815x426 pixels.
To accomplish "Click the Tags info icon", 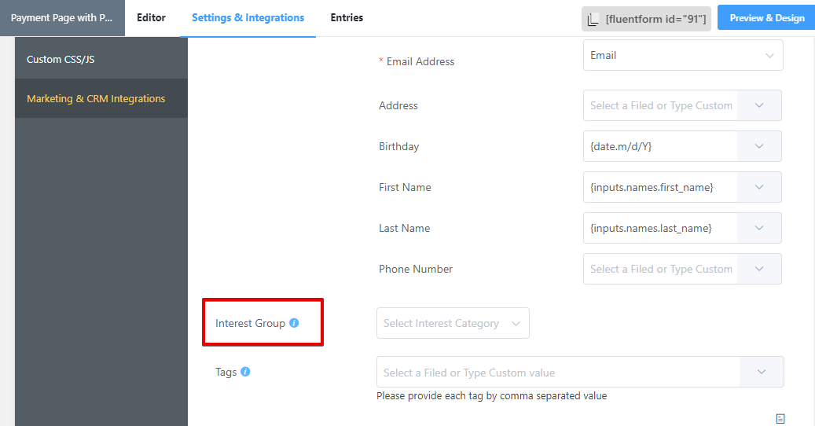I will pos(245,372).
